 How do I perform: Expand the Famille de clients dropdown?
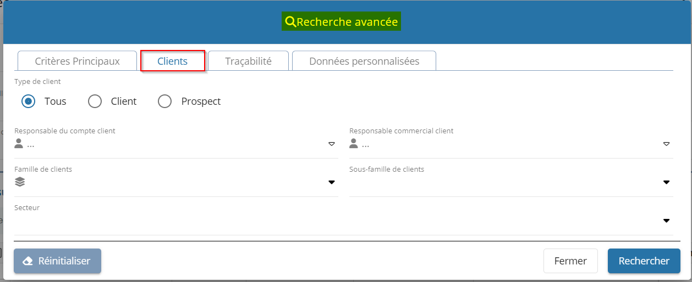tap(332, 182)
